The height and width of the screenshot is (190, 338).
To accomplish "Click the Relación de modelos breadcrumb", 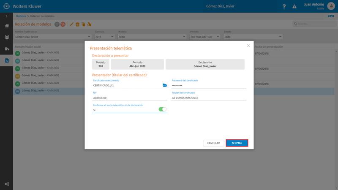I will coord(42,16).
